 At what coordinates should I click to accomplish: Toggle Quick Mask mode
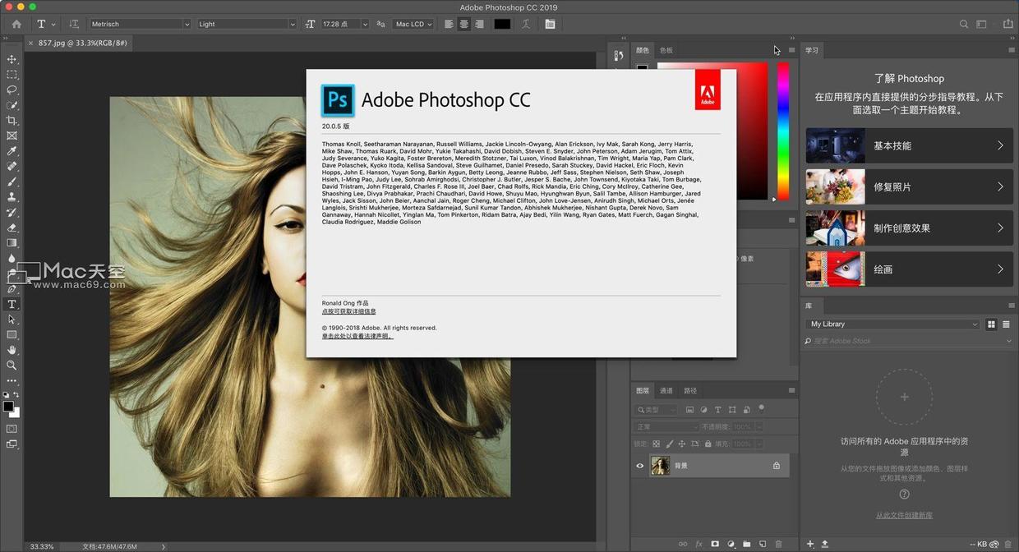(12, 428)
